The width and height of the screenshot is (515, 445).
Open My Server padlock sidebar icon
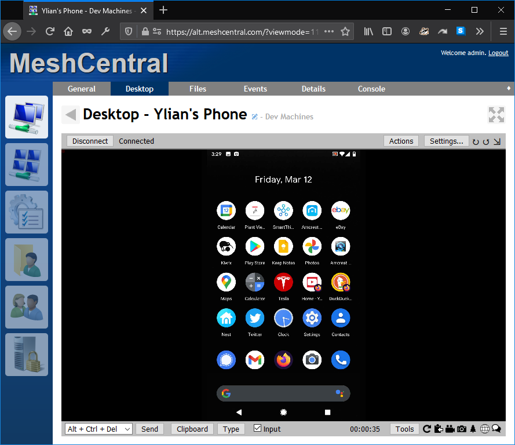(27, 355)
